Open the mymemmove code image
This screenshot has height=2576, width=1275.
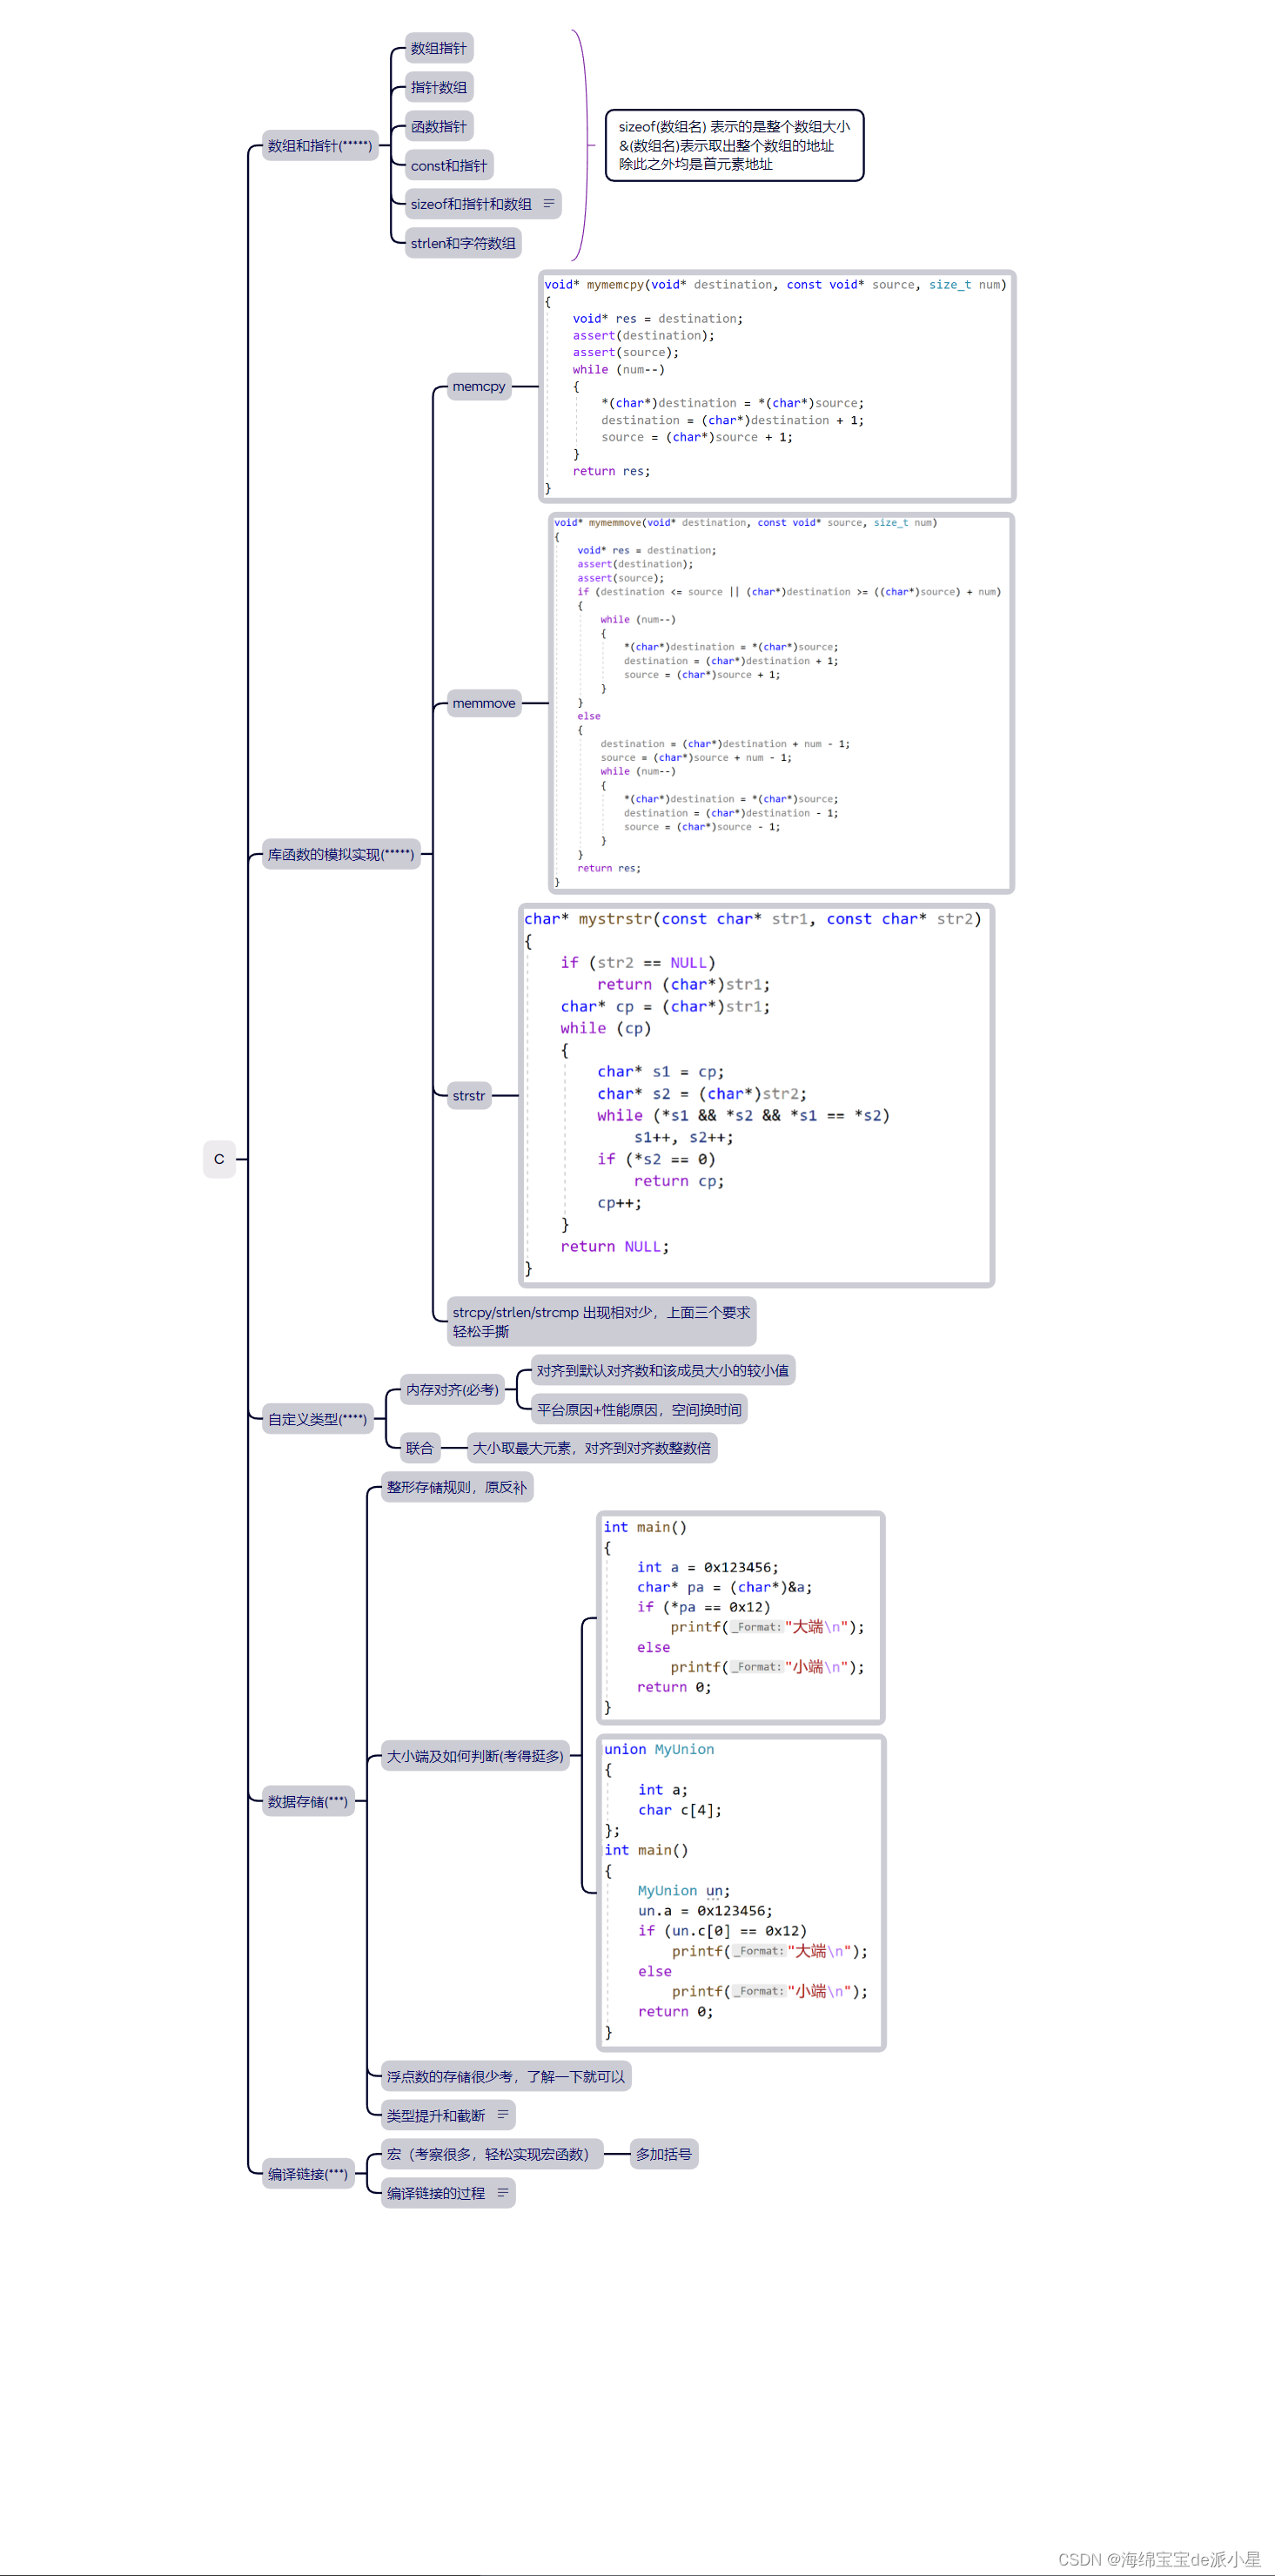[x=781, y=703]
